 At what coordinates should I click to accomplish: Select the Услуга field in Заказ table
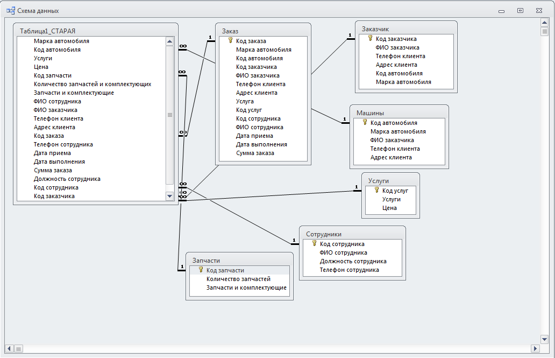coord(245,101)
